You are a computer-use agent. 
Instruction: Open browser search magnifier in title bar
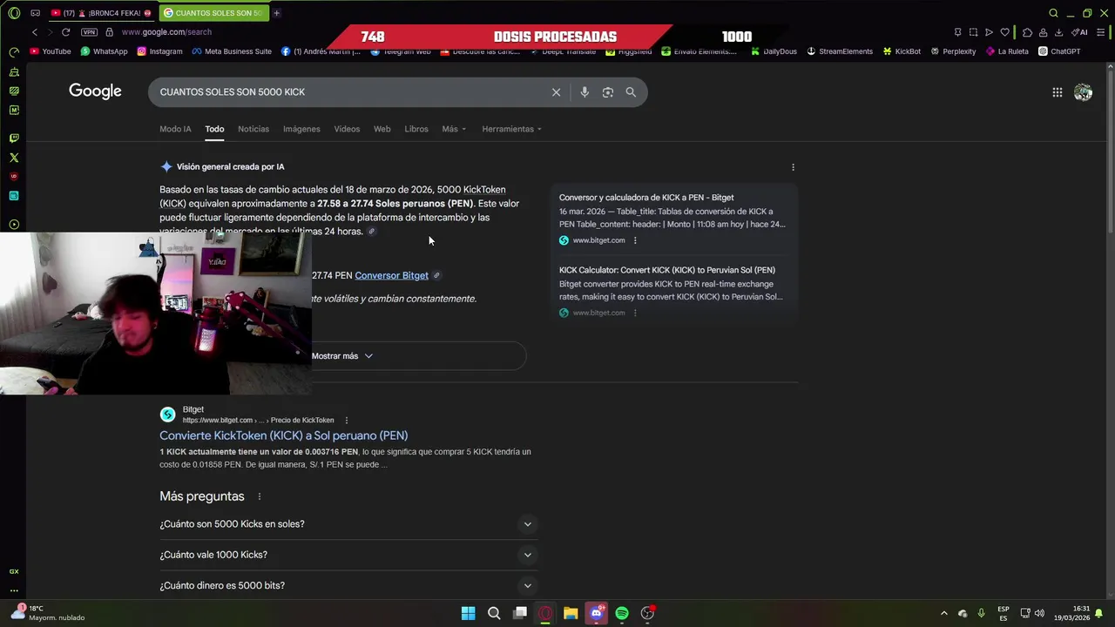pos(1053,13)
